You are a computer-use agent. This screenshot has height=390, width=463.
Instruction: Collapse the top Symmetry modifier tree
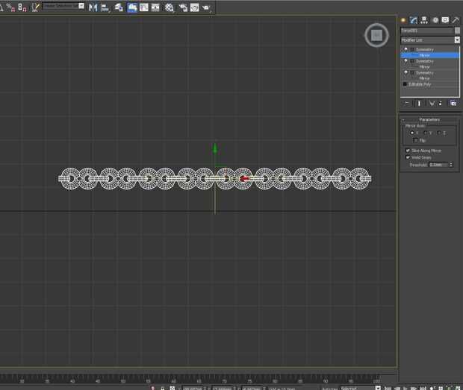(412, 49)
